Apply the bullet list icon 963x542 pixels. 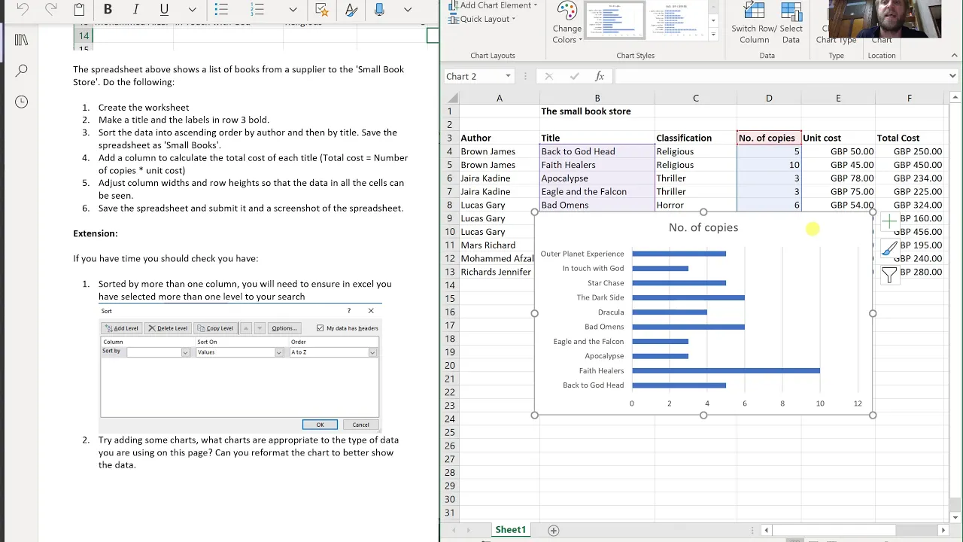[x=221, y=10]
